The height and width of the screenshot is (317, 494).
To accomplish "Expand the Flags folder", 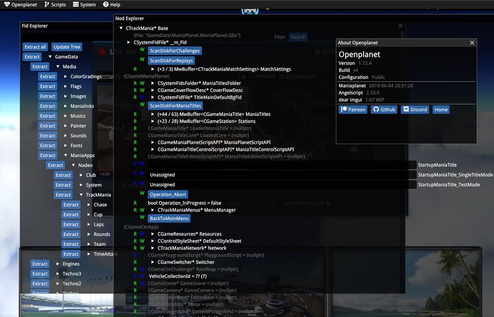I will 65,86.
